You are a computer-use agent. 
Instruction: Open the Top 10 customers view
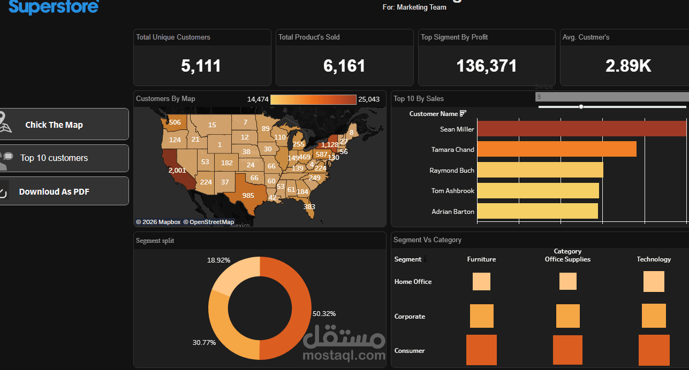(x=64, y=158)
